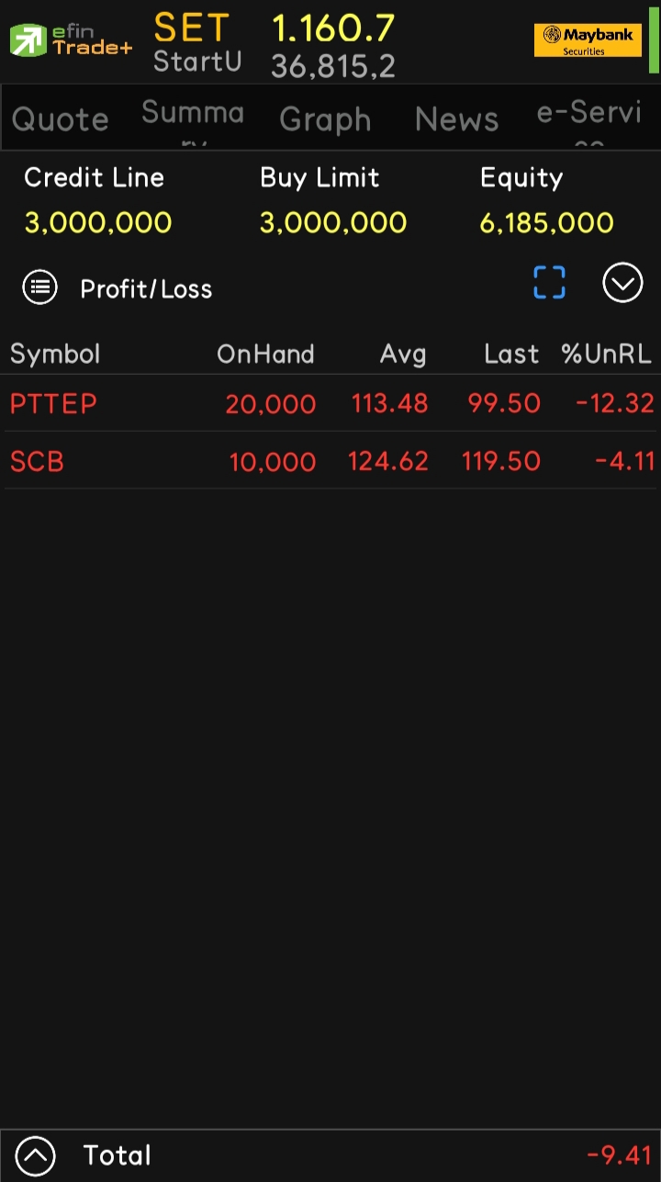Open the Summary tab
The image size is (661, 1182).
pyautogui.click(x=193, y=118)
